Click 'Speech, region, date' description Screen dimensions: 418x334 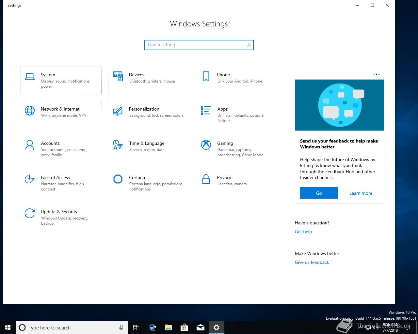click(x=147, y=150)
